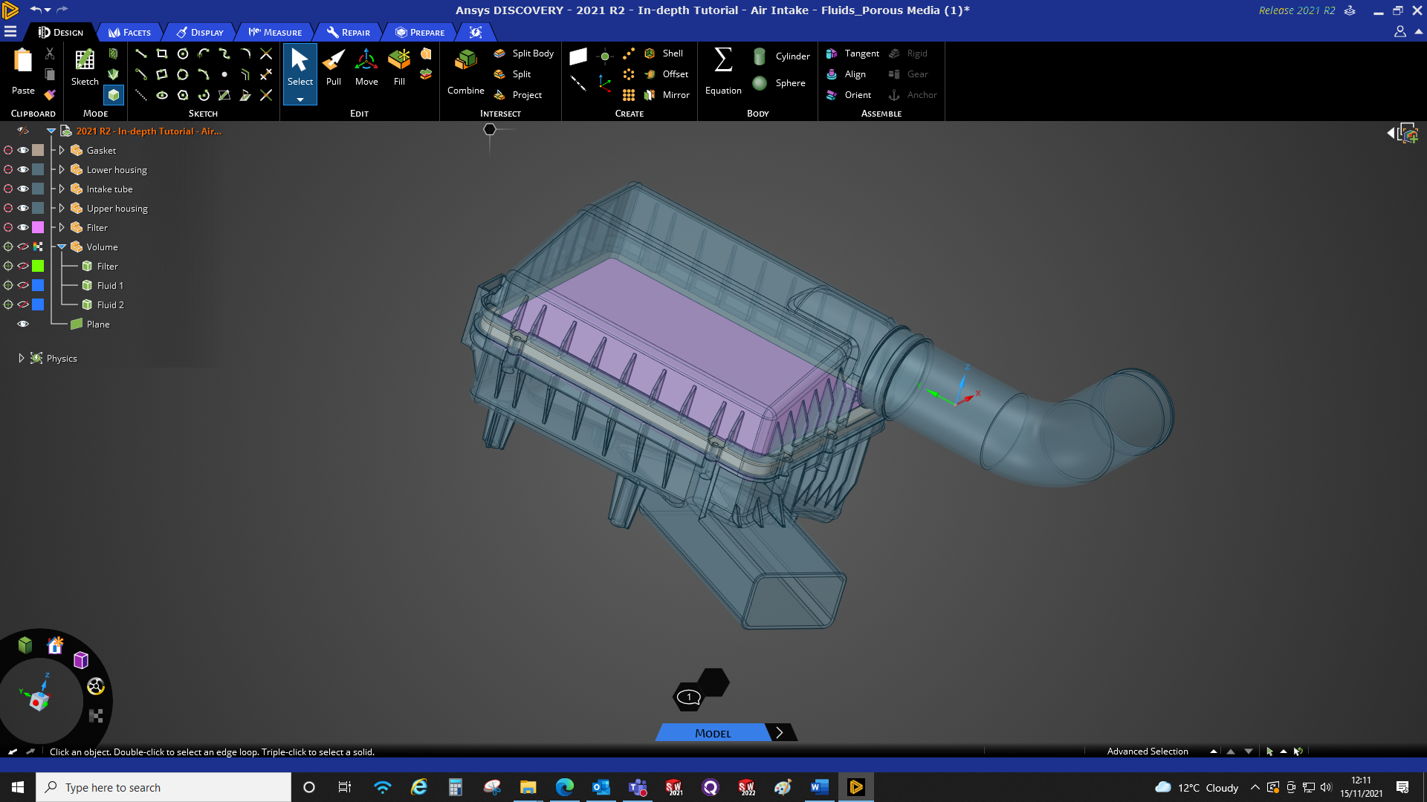Expand the Intake tube node
Image resolution: width=1427 pixels, height=802 pixels.
[x=62, y=189]
